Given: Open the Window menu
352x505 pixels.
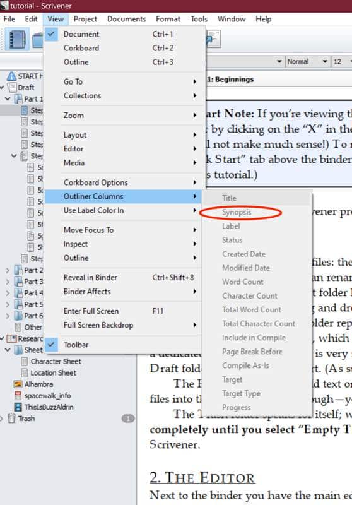Looking at the screenshot, I should (x=232, y=19).
